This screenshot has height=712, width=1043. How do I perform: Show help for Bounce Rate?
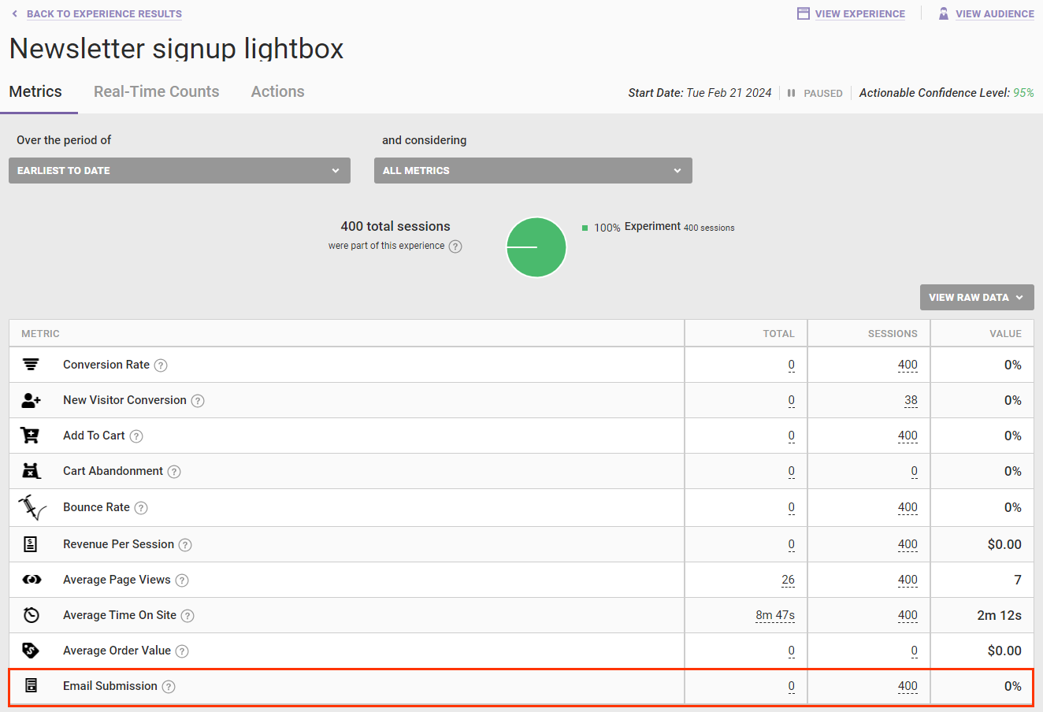(141, 508)
